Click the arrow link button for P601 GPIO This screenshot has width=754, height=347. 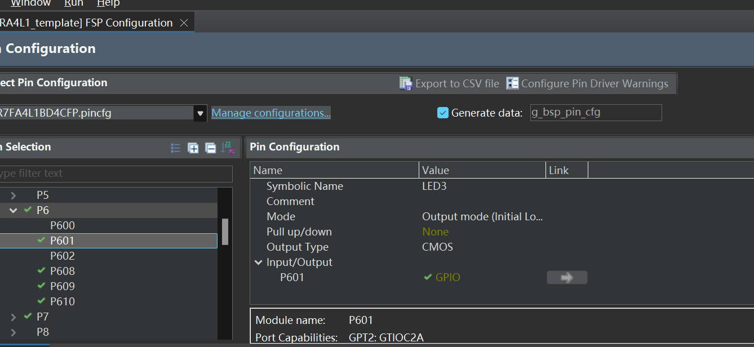click(567, 277)
